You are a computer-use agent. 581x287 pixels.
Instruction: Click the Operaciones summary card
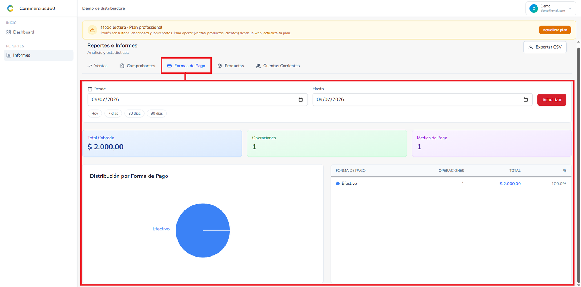327,143
